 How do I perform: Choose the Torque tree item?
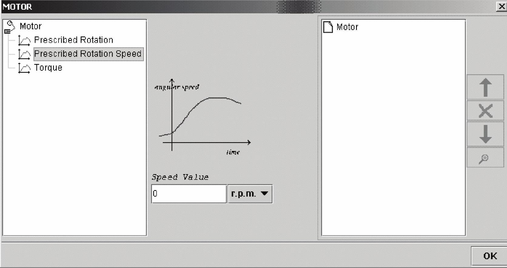point(48,68)
